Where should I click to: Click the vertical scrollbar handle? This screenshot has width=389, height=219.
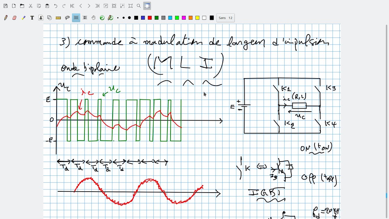point(387,196)
